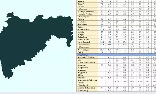
Task: Select the Gujarat row label
Action: pyautogui.click(x=81, y=19)
